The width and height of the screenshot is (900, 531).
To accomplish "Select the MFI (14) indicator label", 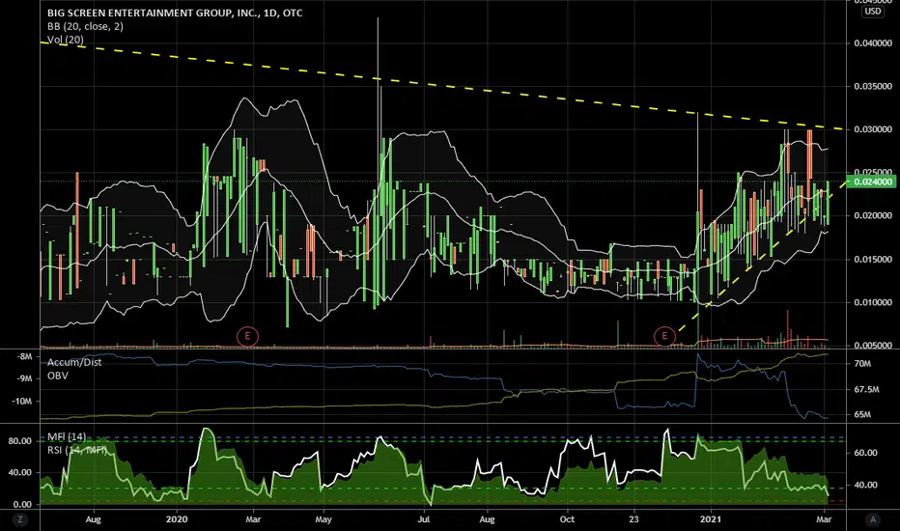I will (x=67, y=437).
